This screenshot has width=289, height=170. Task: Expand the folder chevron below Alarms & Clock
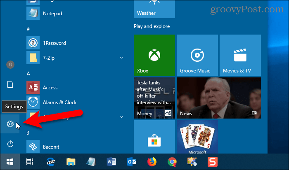[121, 117]
